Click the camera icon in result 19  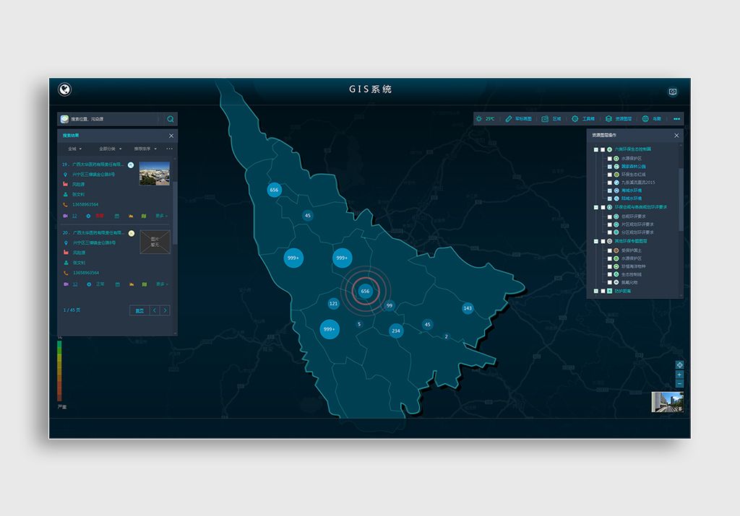pos(66,216)
